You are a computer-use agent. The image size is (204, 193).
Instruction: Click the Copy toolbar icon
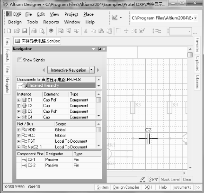93,31
